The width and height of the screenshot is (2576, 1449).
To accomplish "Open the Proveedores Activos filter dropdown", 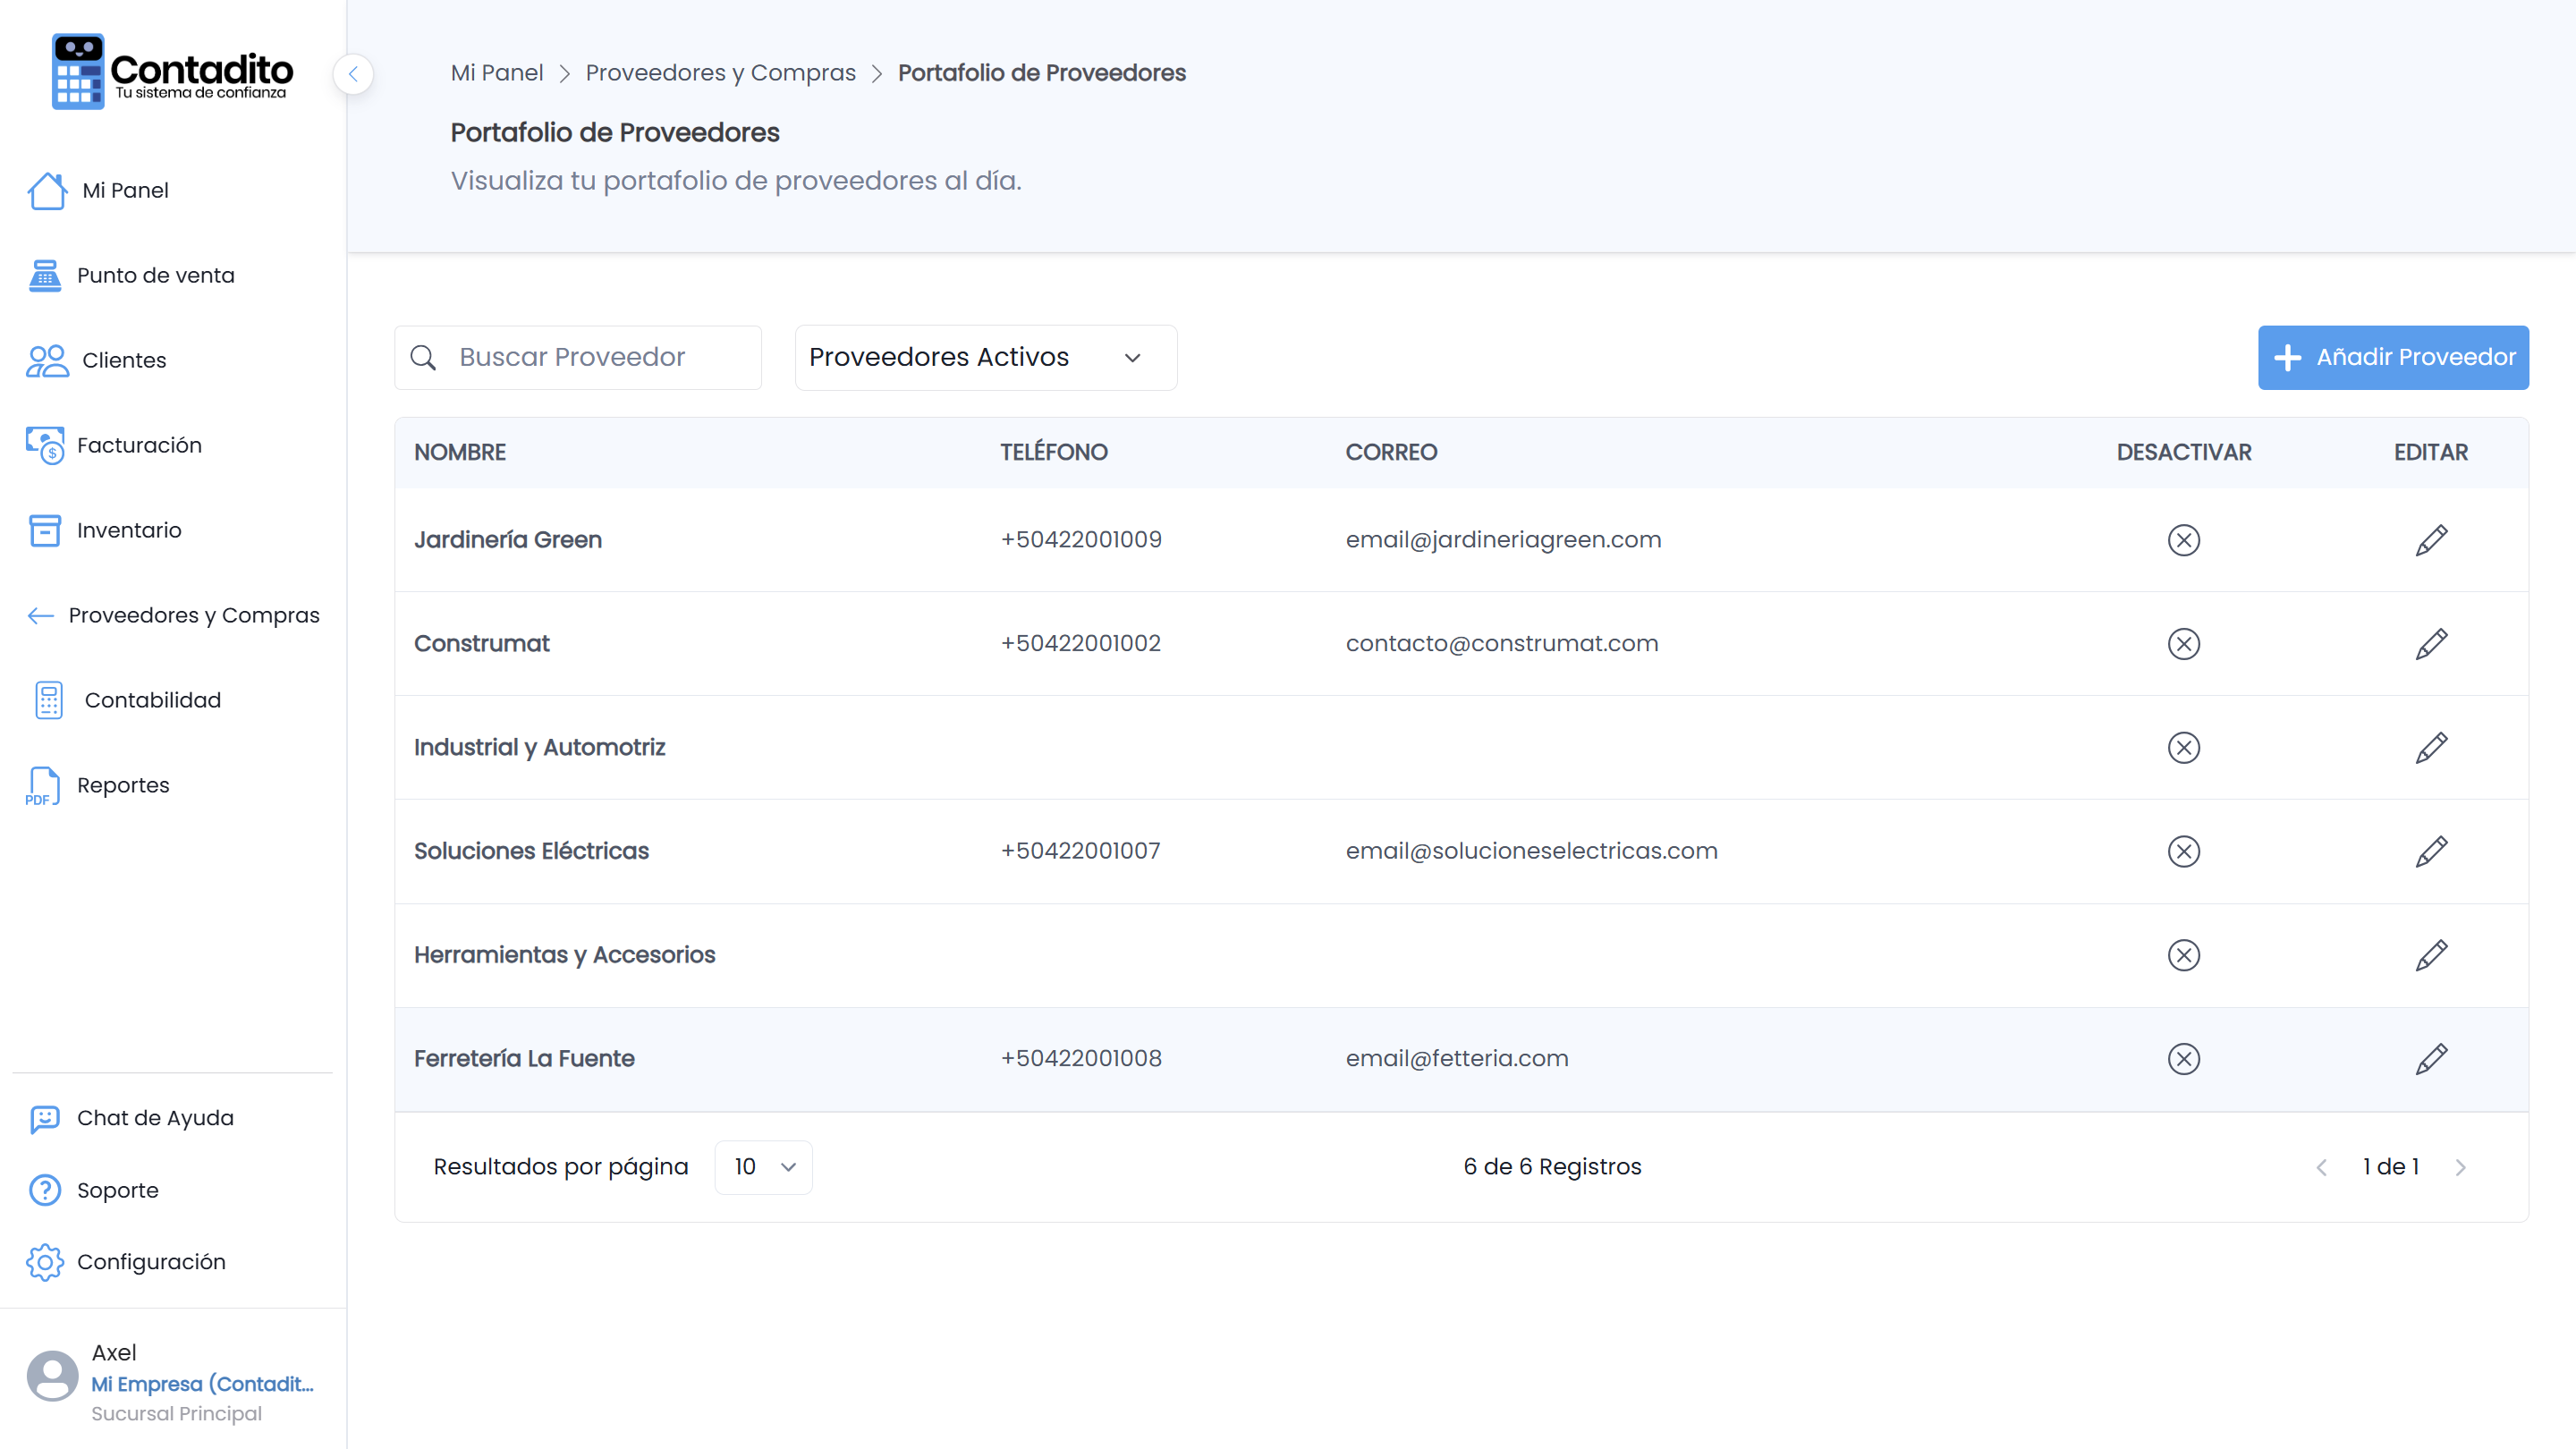I will point(985,357).
